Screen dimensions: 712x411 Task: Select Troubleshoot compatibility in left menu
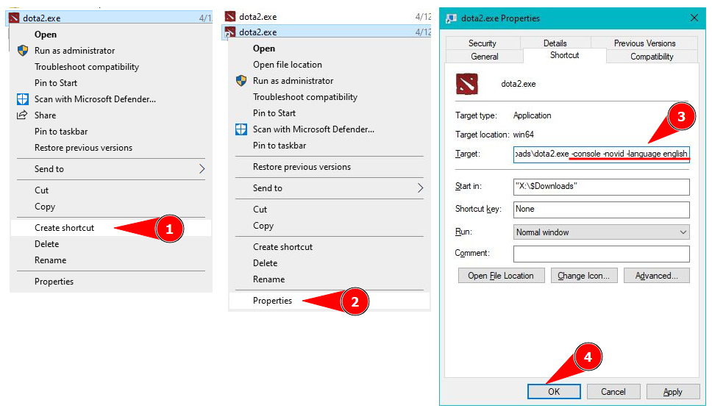87,67
